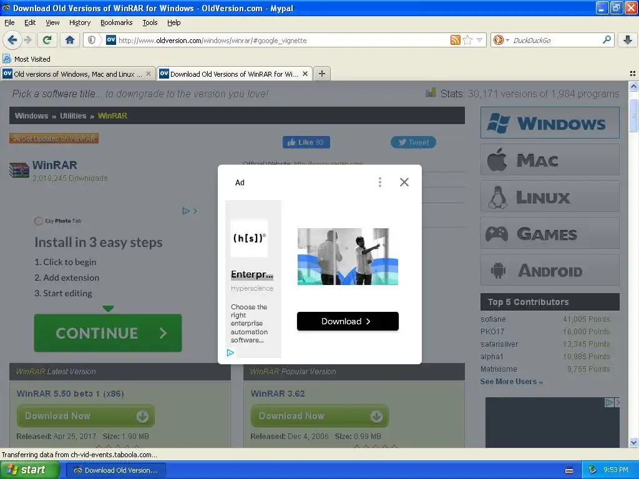
Task: Close the 'Old versions of Windows, Mac and Linux' tab
Action: (x=149, y=74)
